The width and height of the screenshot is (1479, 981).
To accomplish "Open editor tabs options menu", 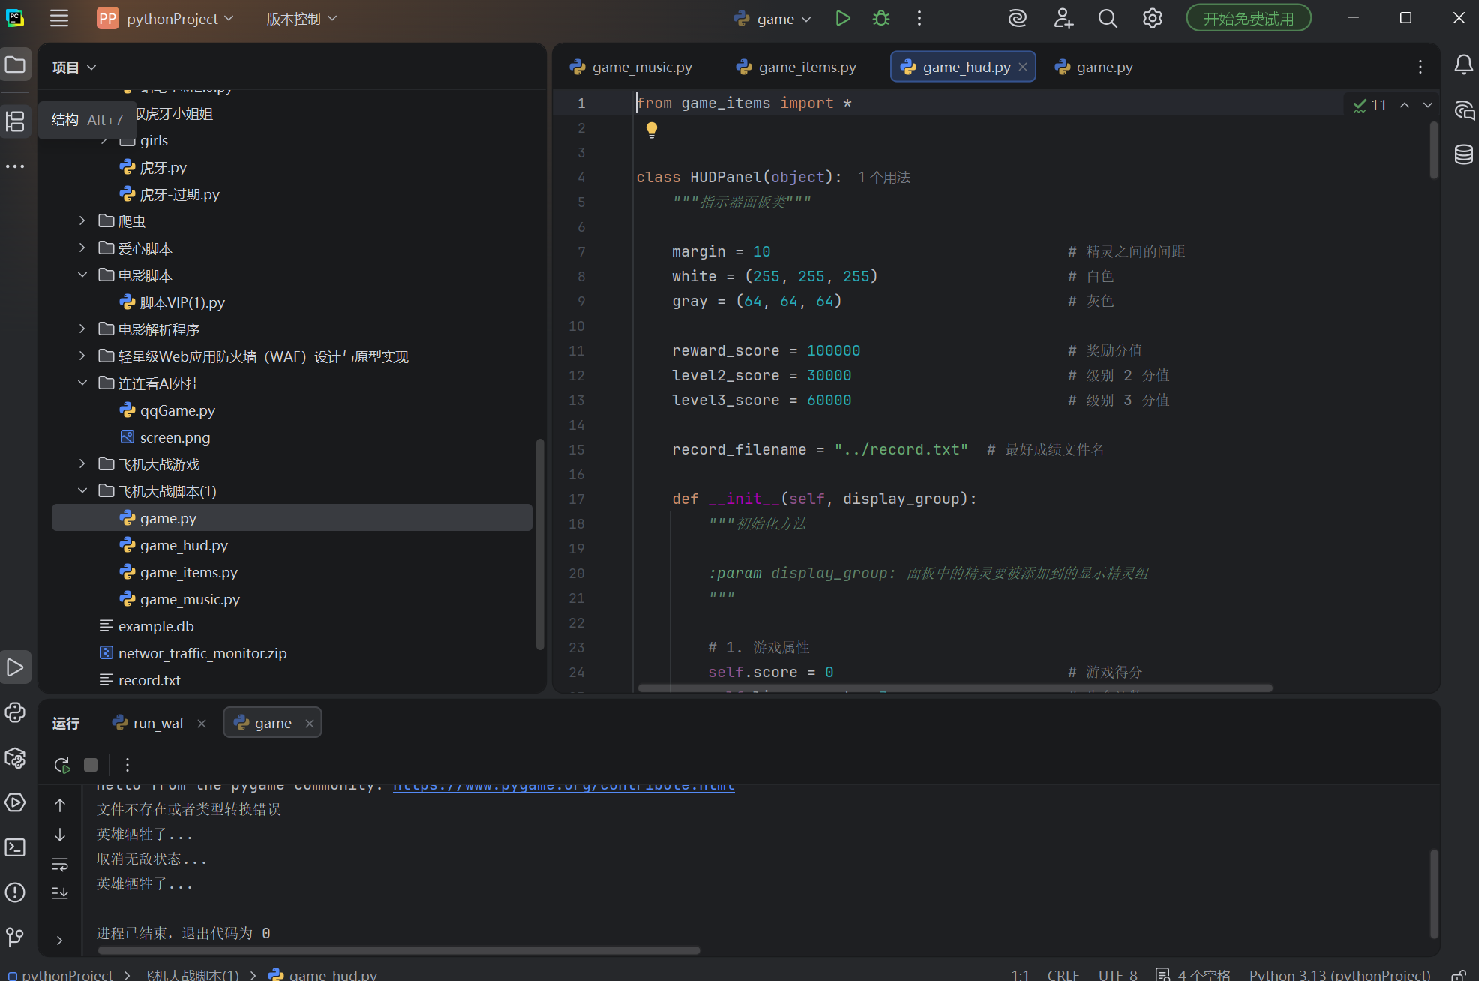I will click(x=1420, y=67).
